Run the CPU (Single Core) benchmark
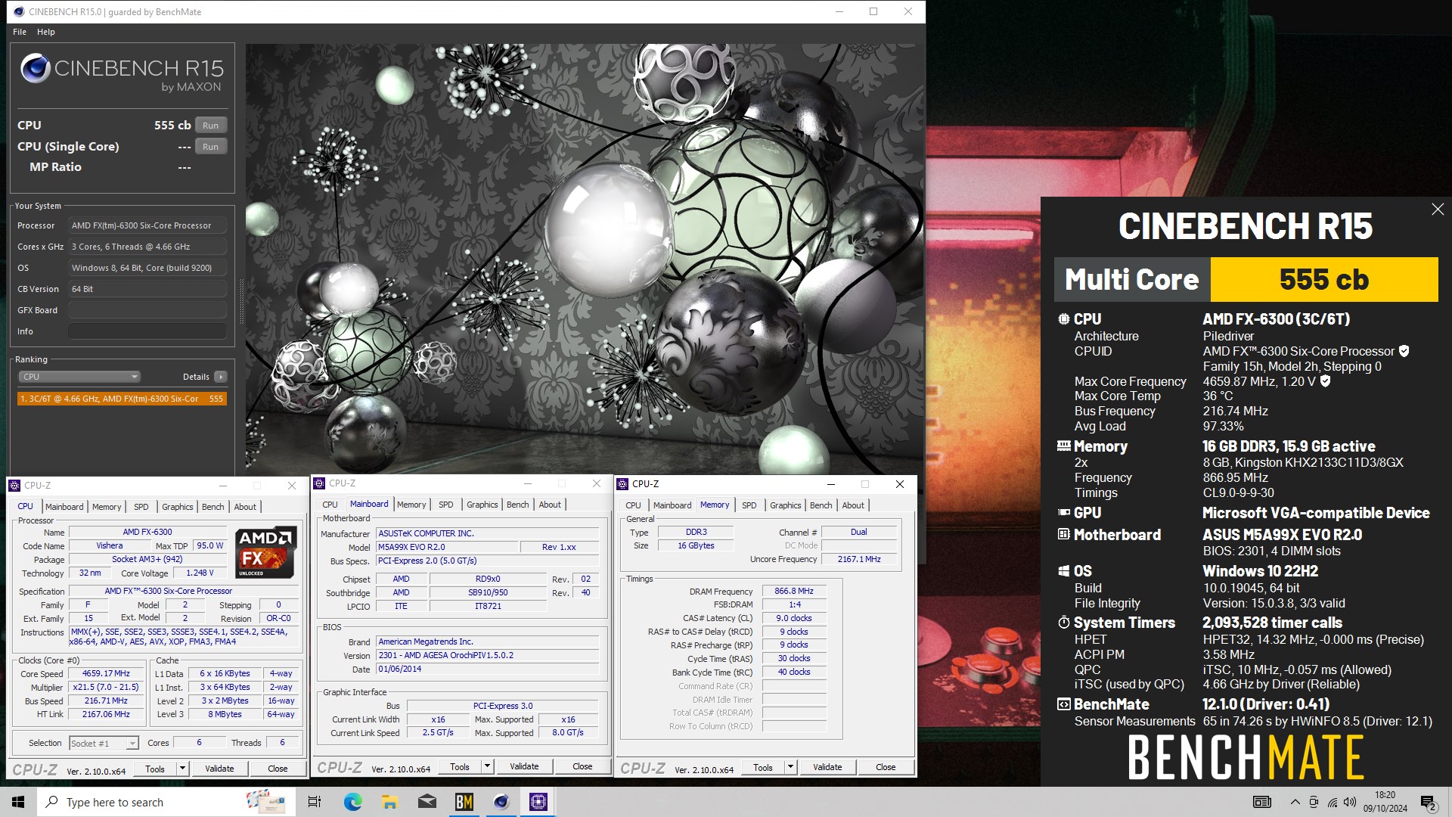Viewport: 1452px width, 817px height. coord(211,147)
